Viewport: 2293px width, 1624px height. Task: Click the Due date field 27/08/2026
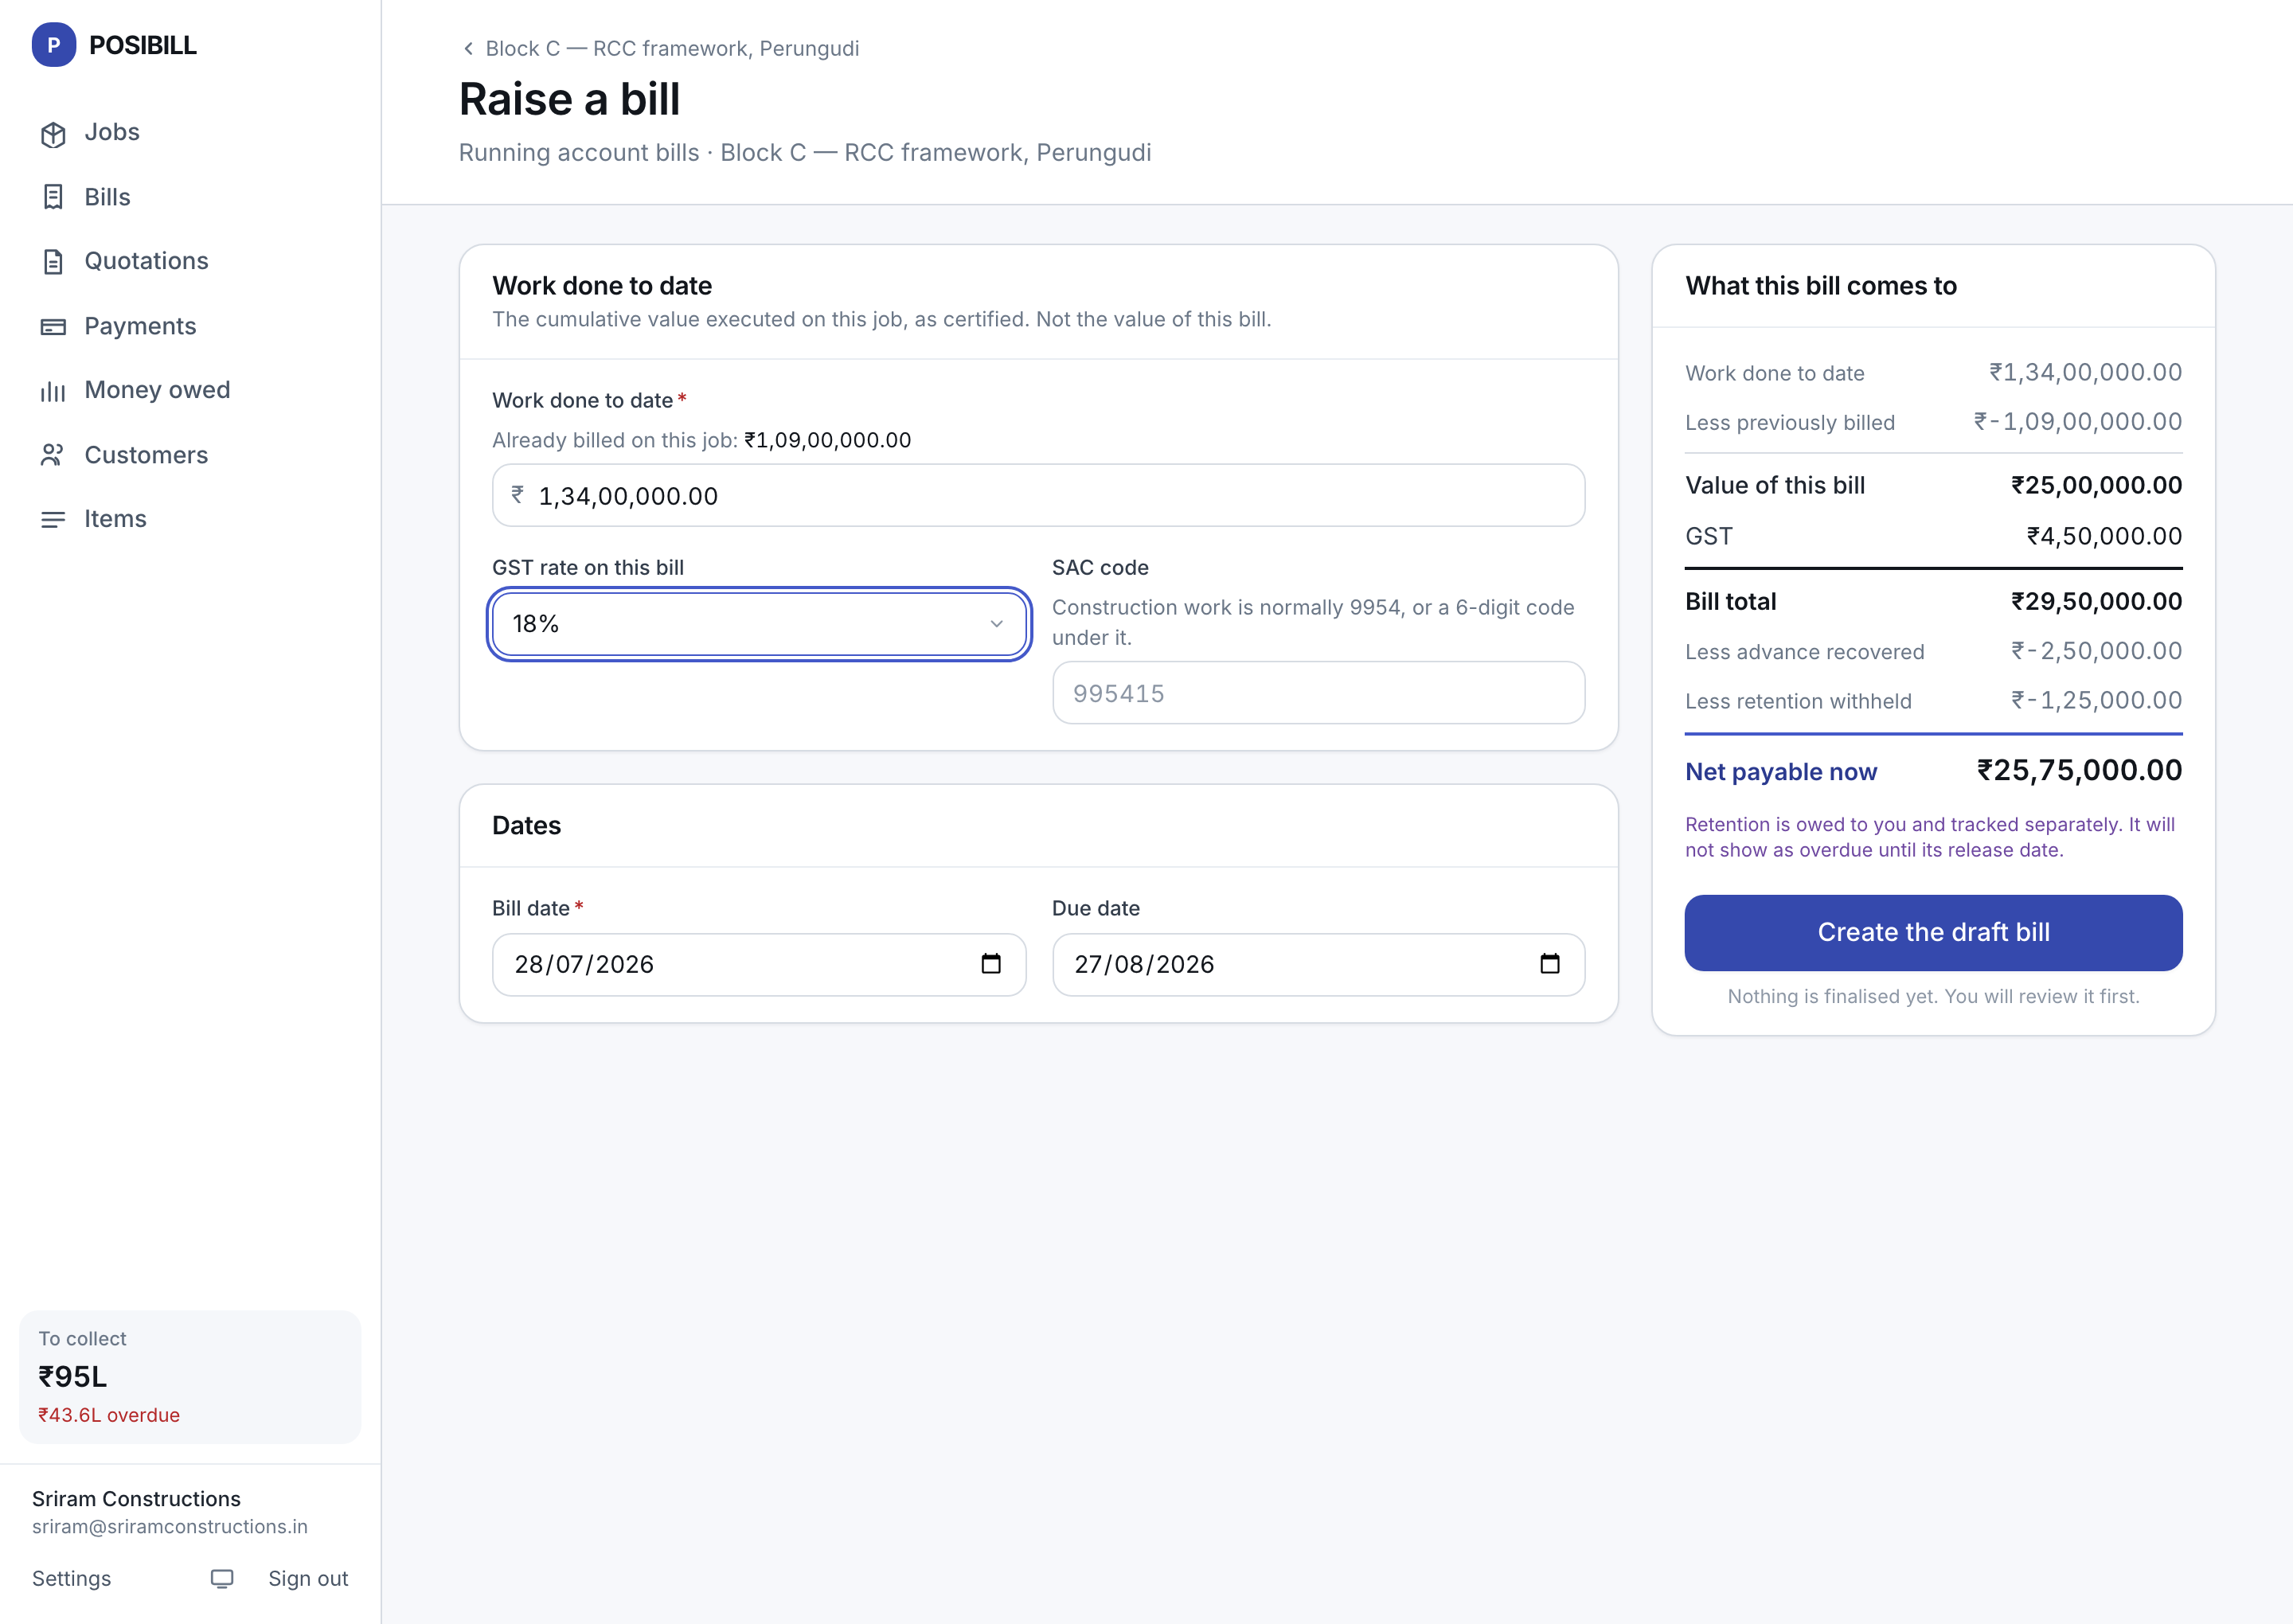tap(1318, 965)
